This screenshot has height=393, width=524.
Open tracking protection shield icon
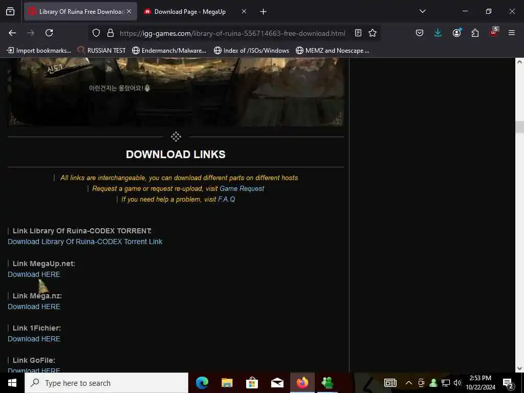click(96, 33)
